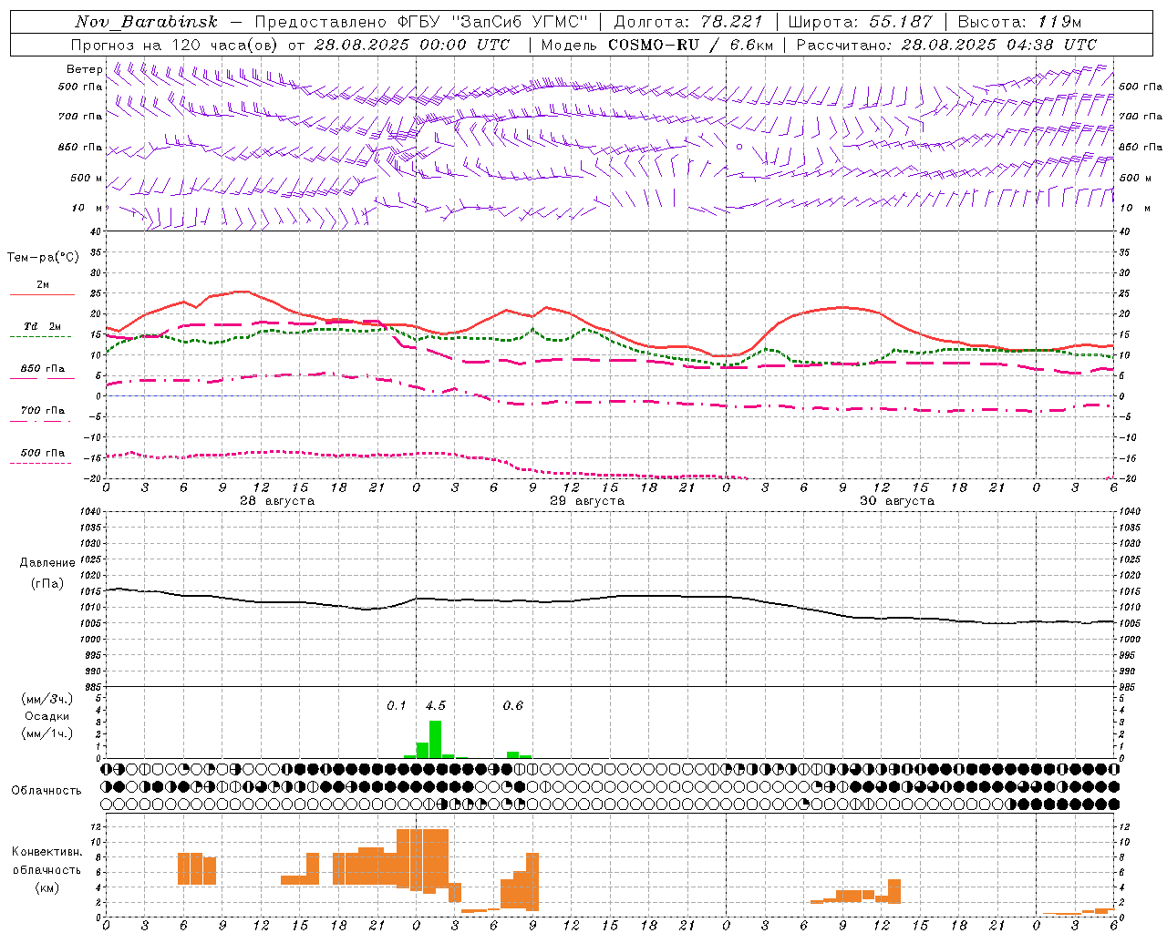
Task: Click the '(гПа)' unit under Давление
Action: (x=47, y=584)
